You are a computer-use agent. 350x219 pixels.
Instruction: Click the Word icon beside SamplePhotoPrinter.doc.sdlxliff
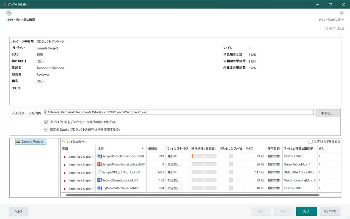tap(100, 156)
